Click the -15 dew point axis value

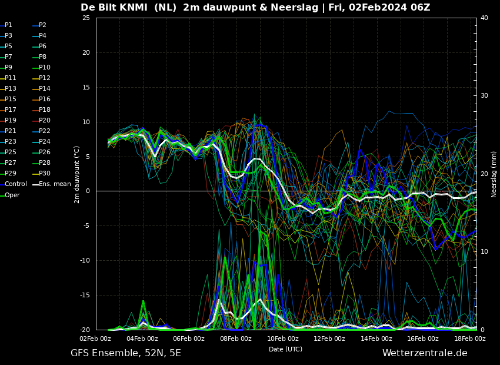tap(85, 295)
